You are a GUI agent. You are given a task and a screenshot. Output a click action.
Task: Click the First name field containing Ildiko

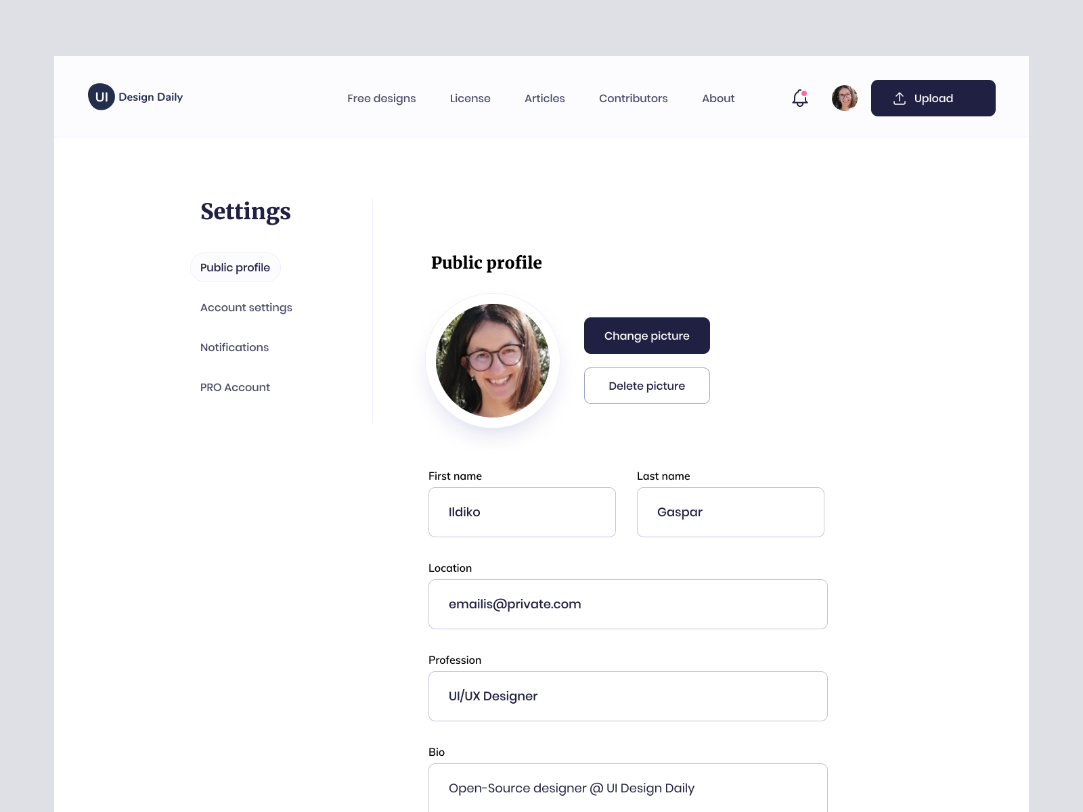[x=521, y=512]
